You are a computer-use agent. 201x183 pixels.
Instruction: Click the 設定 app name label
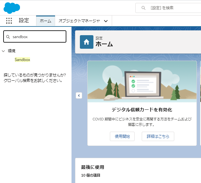click(24, 21)
